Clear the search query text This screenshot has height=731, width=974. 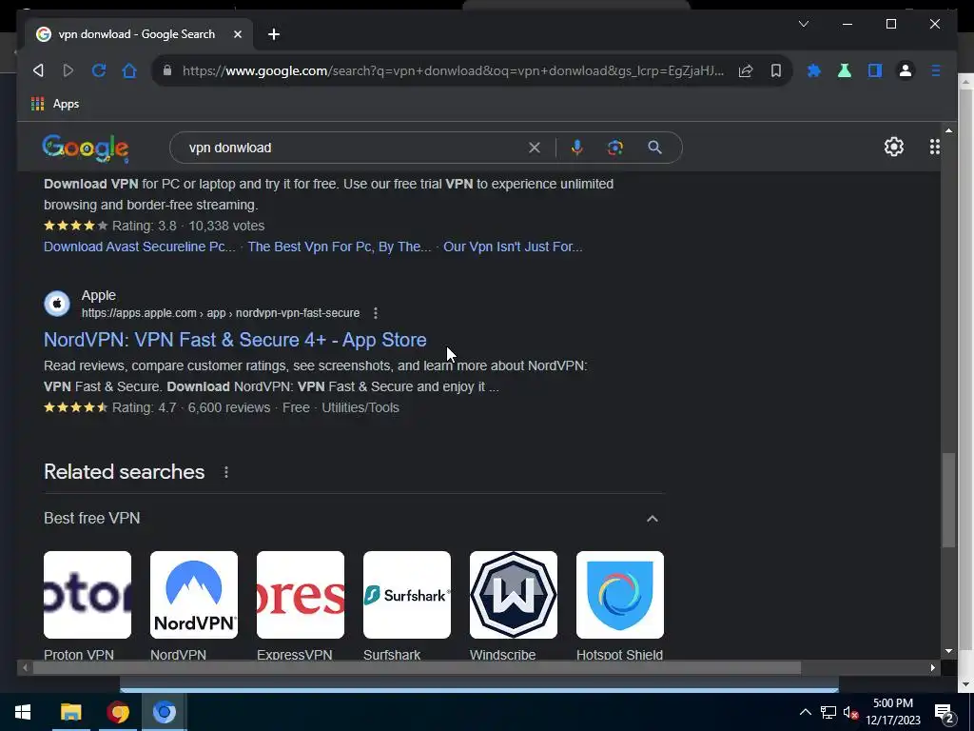pos(535,148)
